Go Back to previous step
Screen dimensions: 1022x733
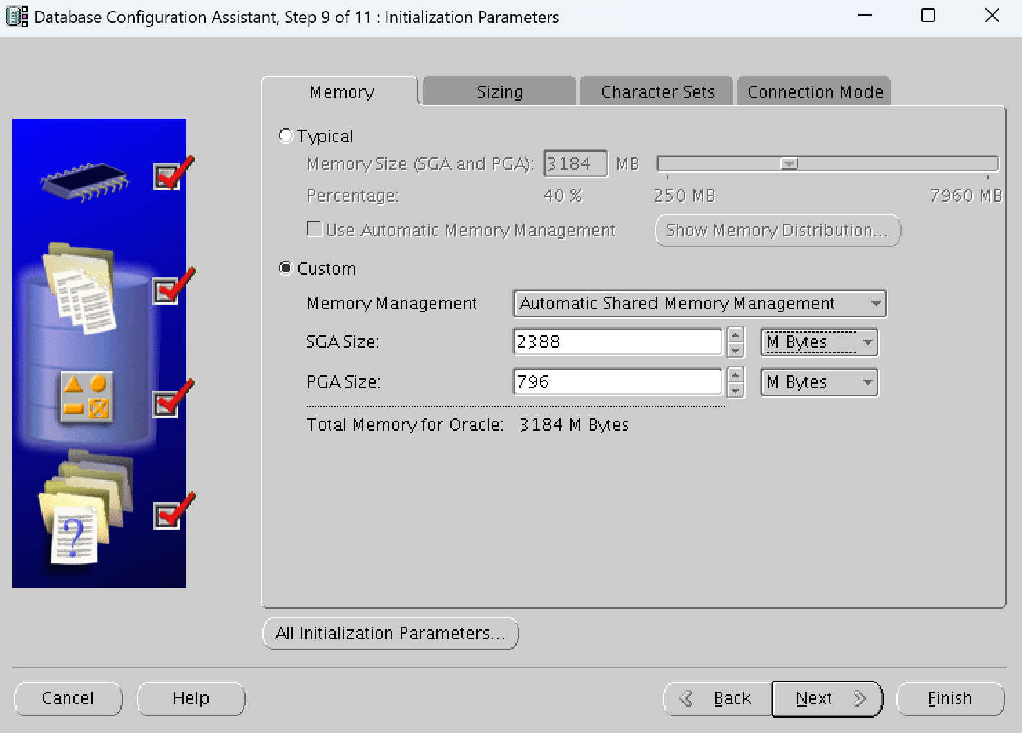point(717,698)
